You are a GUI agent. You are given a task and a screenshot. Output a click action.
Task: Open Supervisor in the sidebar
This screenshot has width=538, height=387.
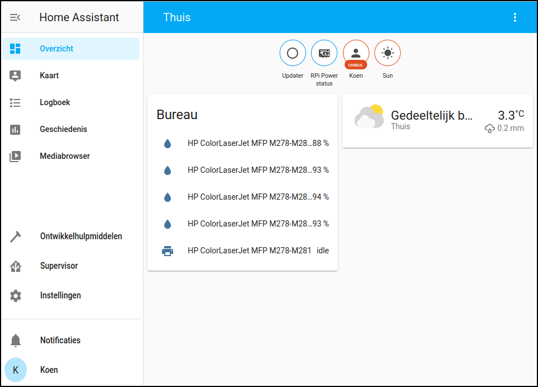coord(71,266)
